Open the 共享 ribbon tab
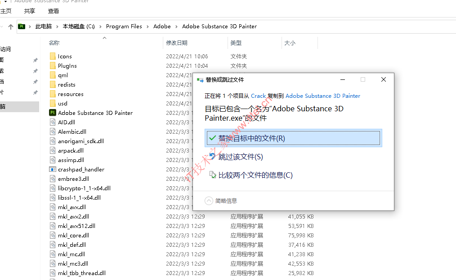The image size is (456, 280). [x=29, y=11]
